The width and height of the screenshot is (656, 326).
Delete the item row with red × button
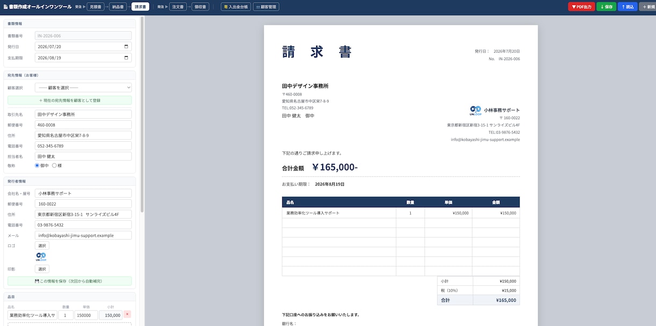127,314
